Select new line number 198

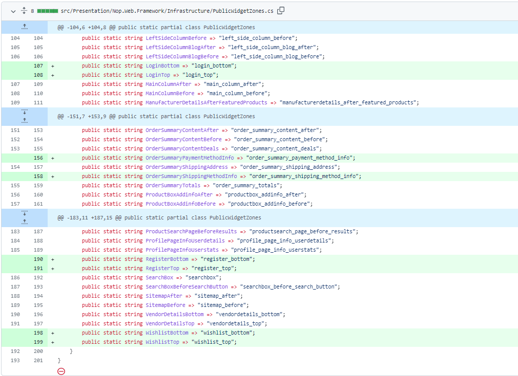tap(38, 333)
